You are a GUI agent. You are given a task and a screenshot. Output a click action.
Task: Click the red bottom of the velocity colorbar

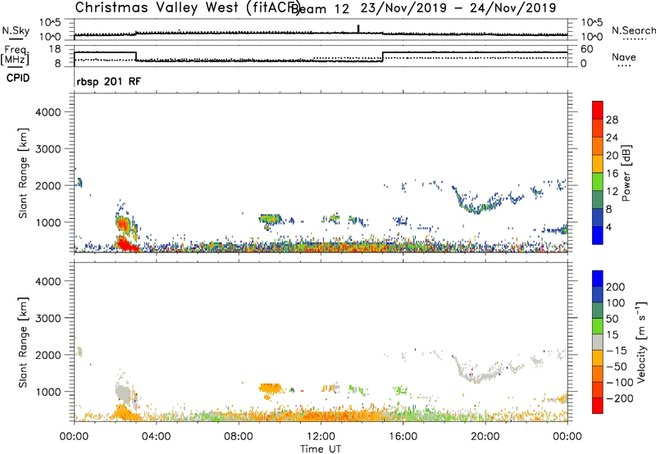(598, 406)
